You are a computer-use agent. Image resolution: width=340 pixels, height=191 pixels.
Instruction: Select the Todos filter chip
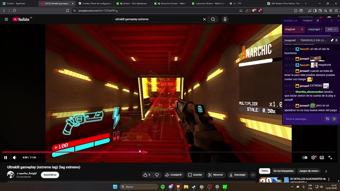point(265,171)
